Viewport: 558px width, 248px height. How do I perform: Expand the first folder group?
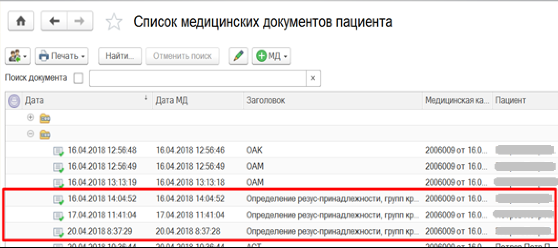(x=31, y=117)
